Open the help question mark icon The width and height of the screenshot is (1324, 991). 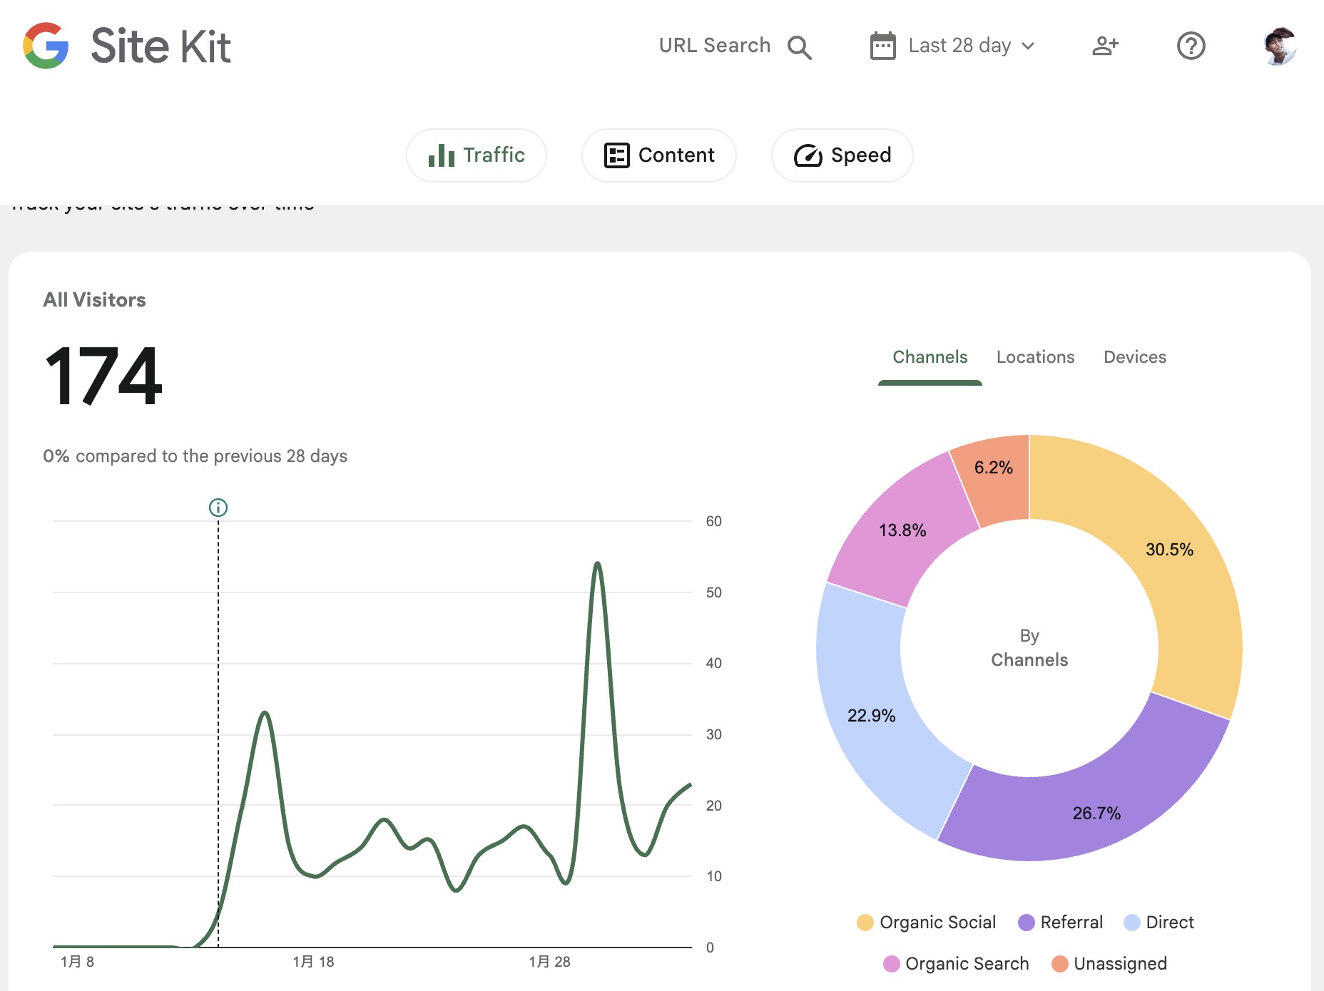pyautogui.click(x=1191, y=46)
